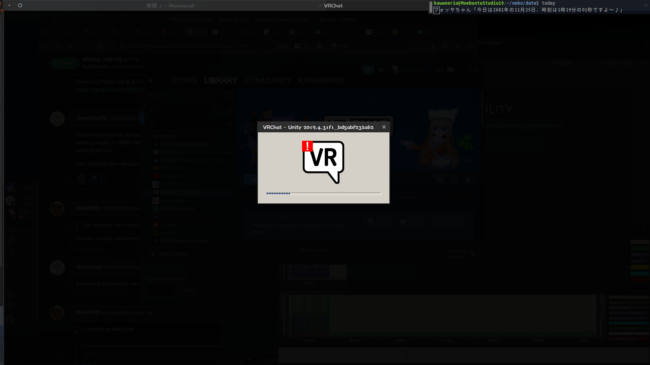
Task: Click the VRChat loading progress bar
Action: (x=324, y=194)
